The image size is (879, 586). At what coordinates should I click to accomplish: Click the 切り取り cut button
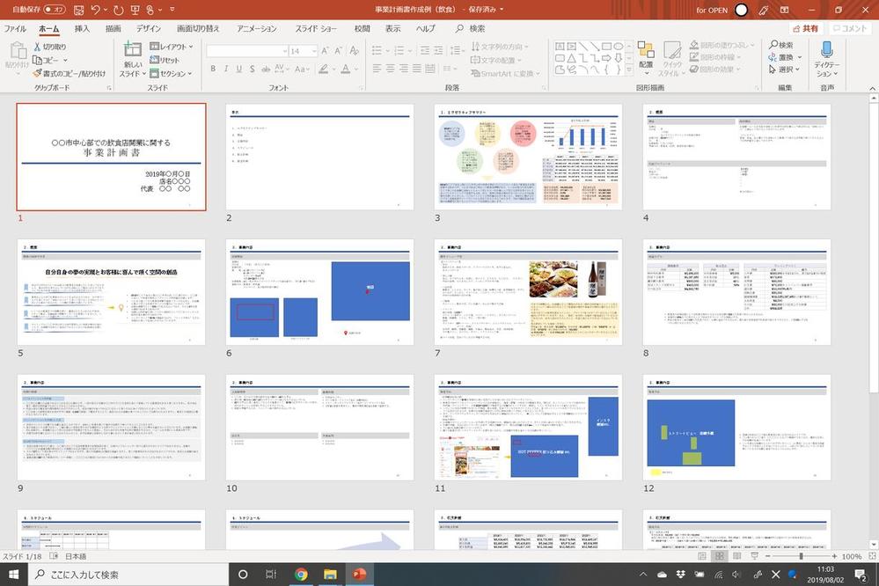coord(49,47)
